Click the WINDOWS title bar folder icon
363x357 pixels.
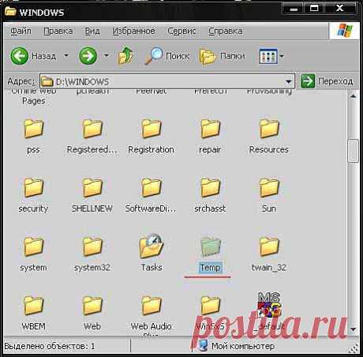pyautogui.click(x=10, y=11)
